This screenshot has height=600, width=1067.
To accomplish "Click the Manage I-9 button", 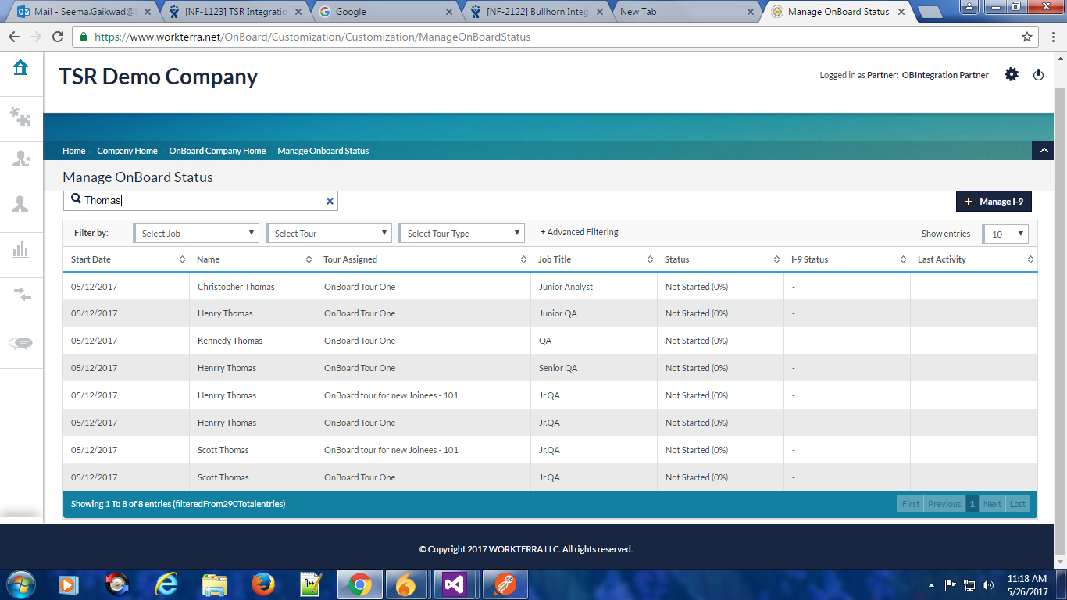I will pos(994,202).
